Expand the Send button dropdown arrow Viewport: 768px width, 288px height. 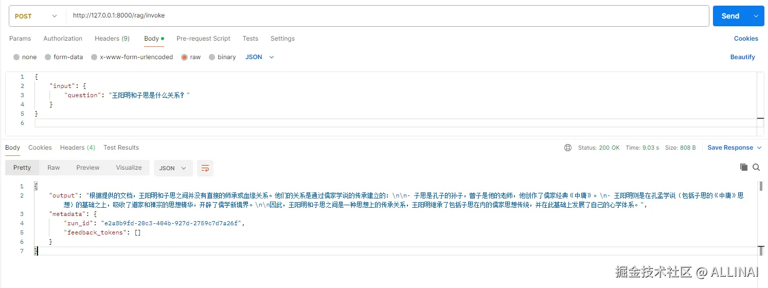click(756, 16)
